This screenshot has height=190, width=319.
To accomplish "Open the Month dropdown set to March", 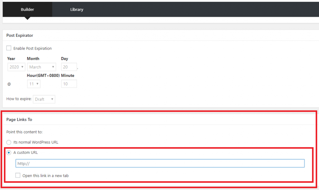I will (41, 67).
